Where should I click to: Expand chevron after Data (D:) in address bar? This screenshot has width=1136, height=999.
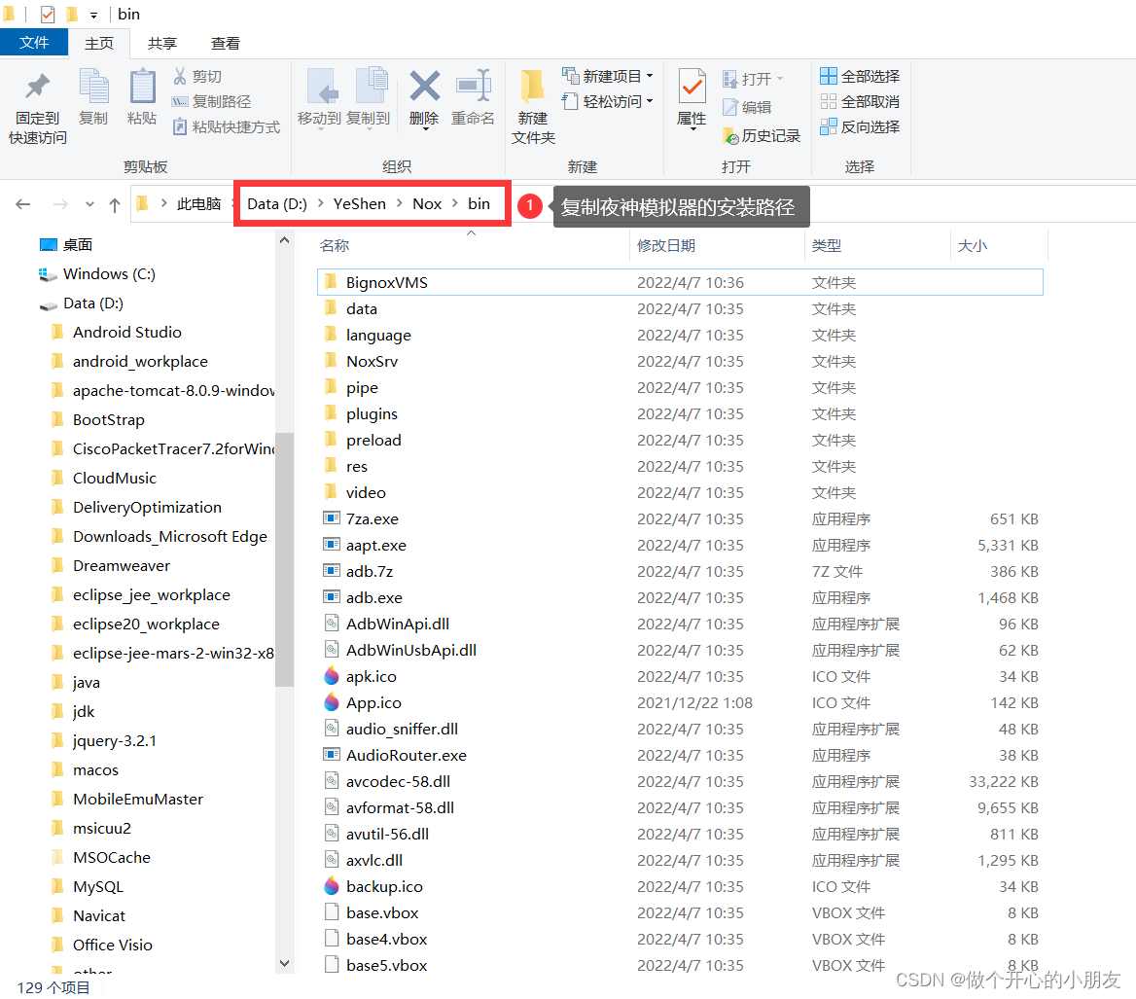[320, 203]
